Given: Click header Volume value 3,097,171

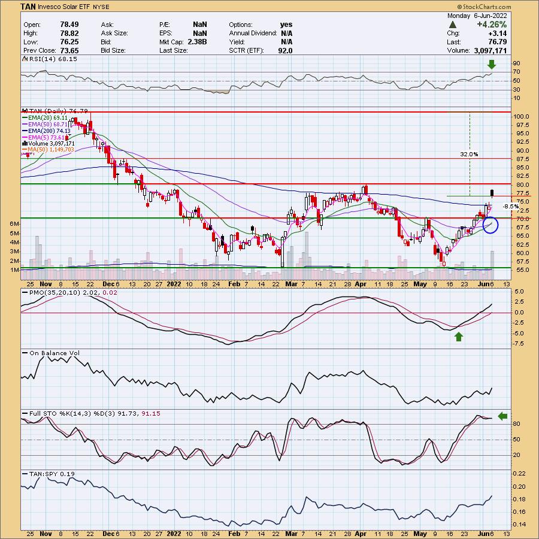Looking at the screenshot, I should pos(490,50).
